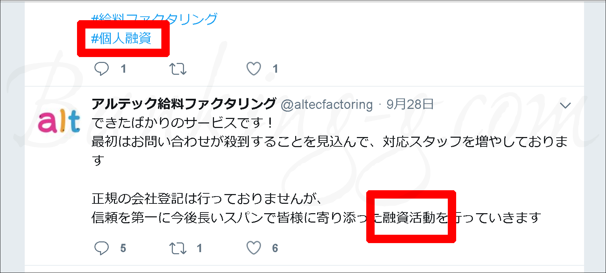Click like count 1 under #個人融資
This screenshot has height=273, width=606.
[x=275, y=69]
